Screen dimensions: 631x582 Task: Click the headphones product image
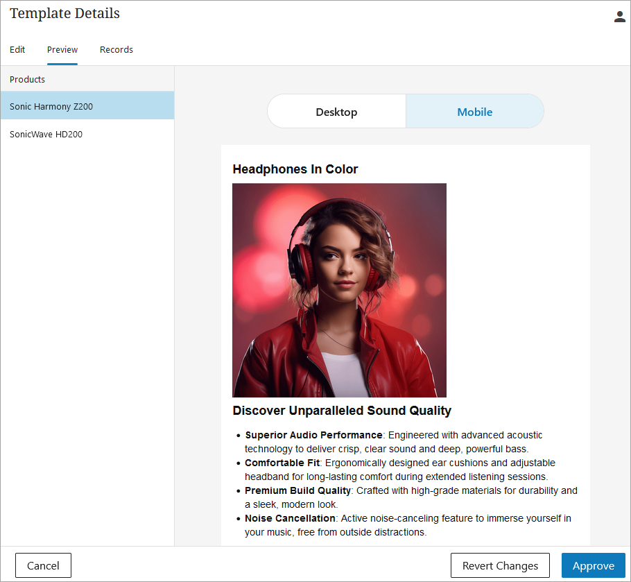pyautogui.click(x=339, y=290)
